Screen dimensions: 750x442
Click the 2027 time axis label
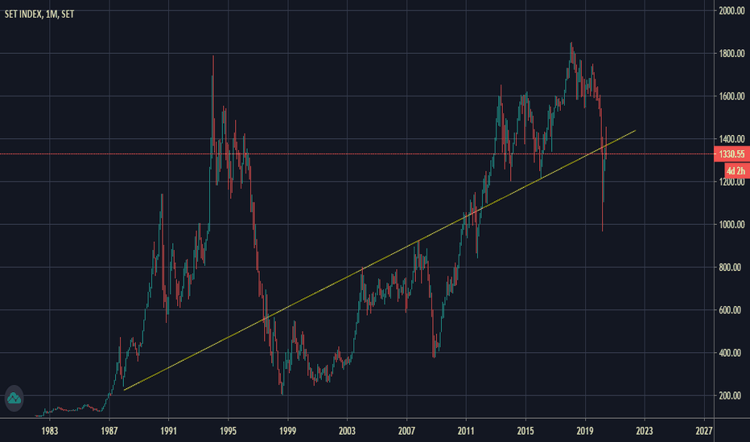[703, 431]
